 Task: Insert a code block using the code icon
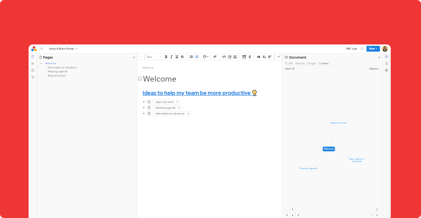(x=224, y=57)
